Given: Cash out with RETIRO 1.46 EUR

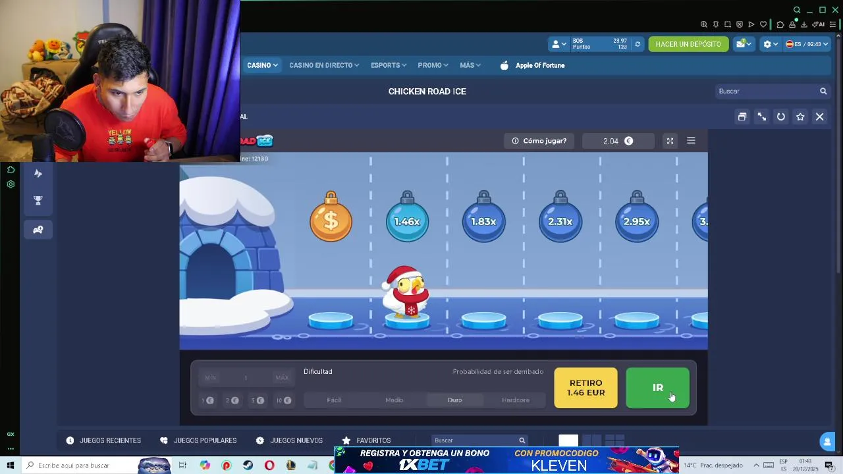Looking at the screenshot, I should [x=585, y=388].
